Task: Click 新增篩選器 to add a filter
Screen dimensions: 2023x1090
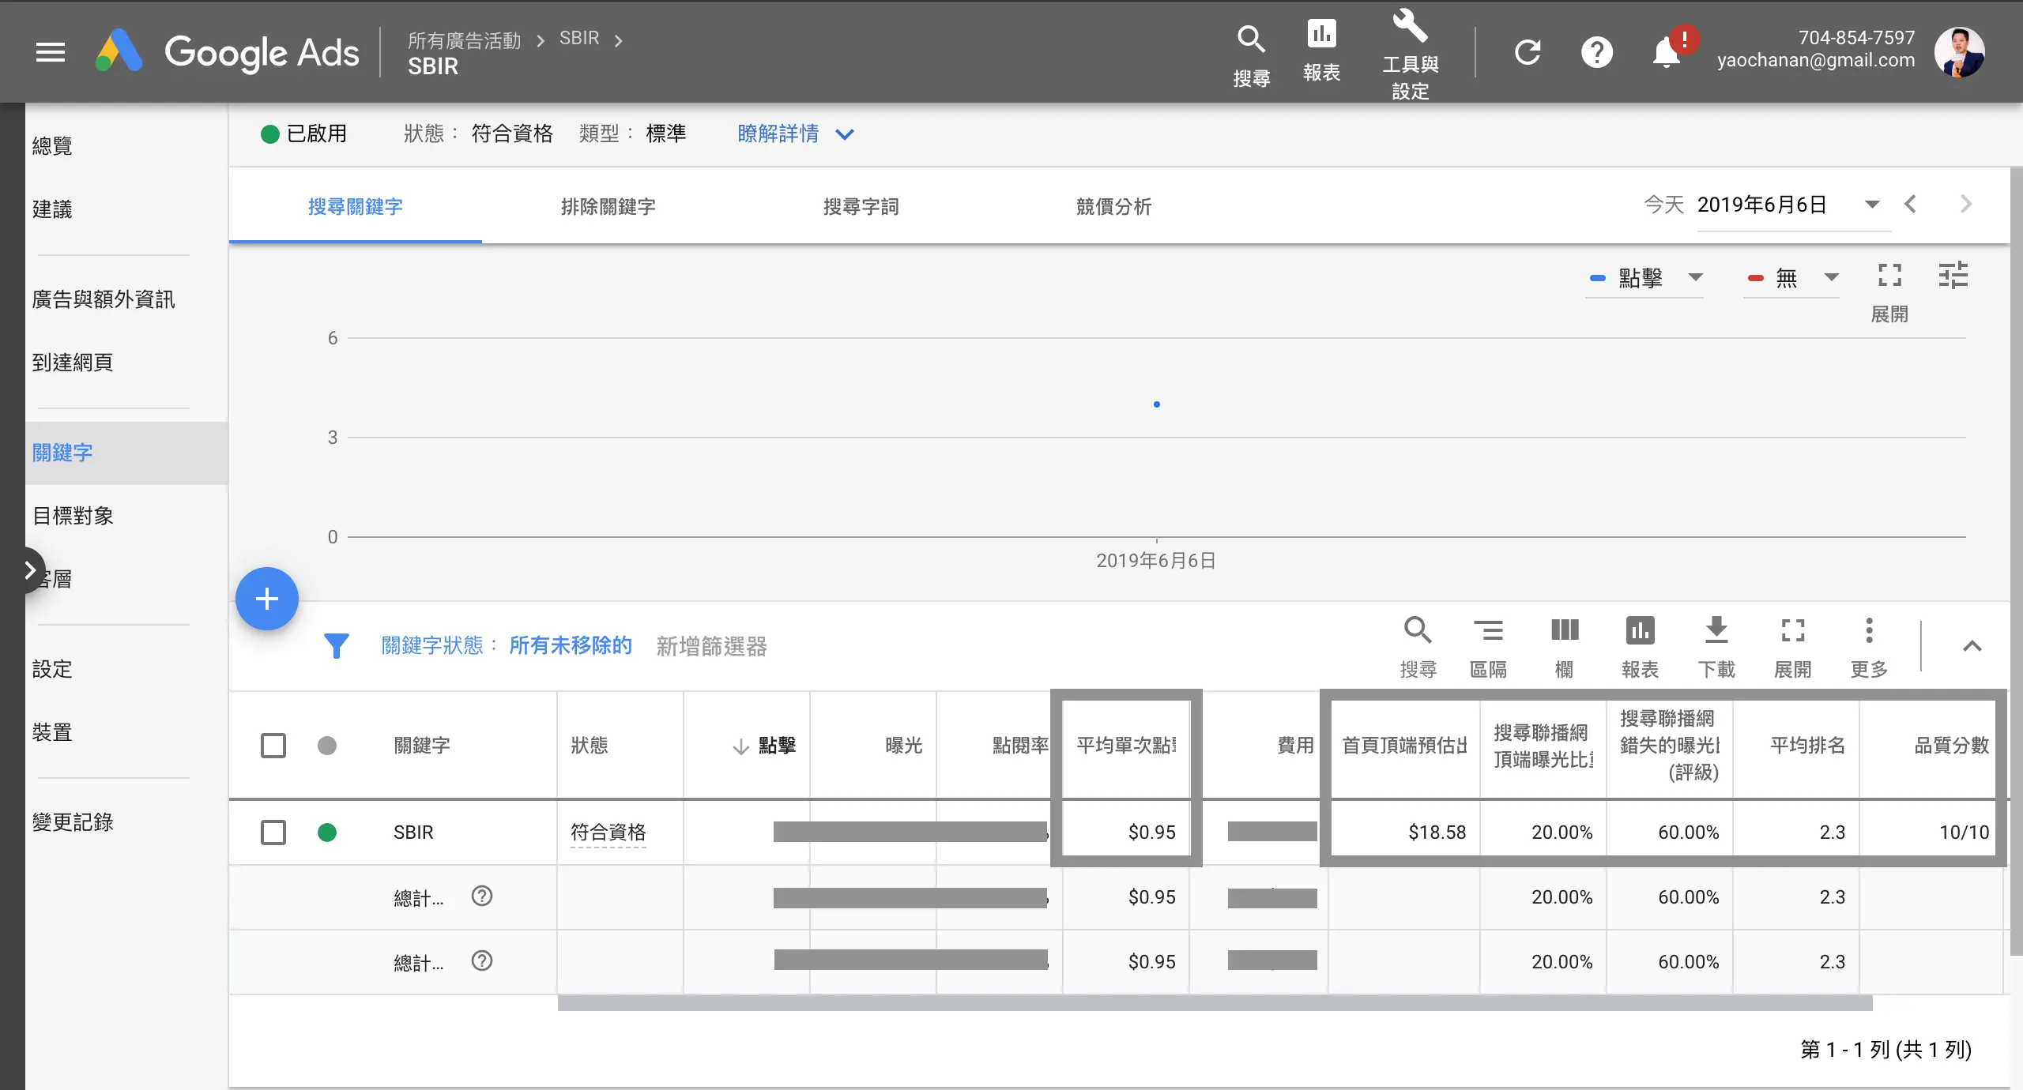Action: [711, 646]
